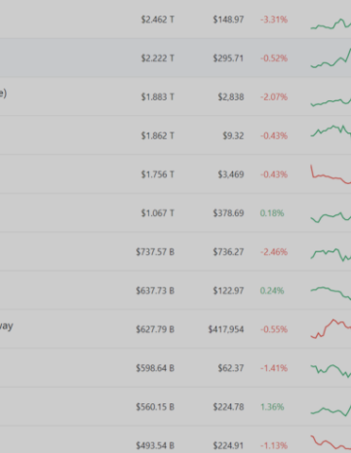Click the company name ending in 'e)'
Viewport: 351px width, 453px height.
pyautogui.click(x=3, y=94)
